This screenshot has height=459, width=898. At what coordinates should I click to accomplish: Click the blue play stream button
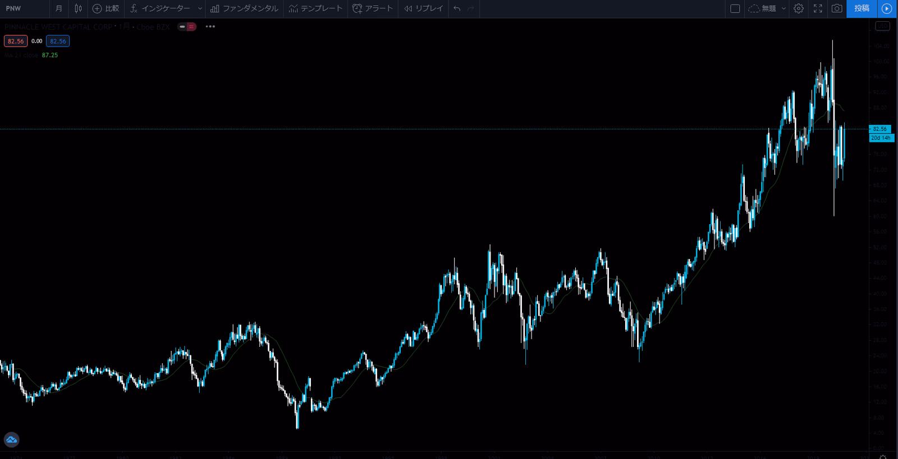(x=887, y=8)
